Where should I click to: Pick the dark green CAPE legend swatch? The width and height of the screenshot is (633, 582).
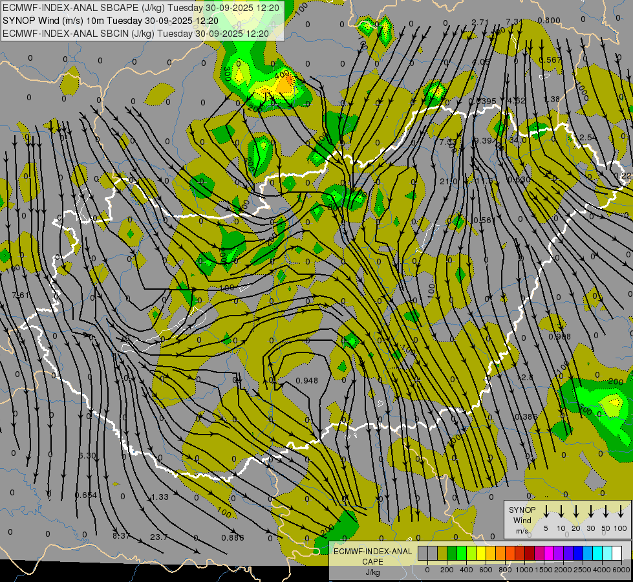tap(452, 553)
